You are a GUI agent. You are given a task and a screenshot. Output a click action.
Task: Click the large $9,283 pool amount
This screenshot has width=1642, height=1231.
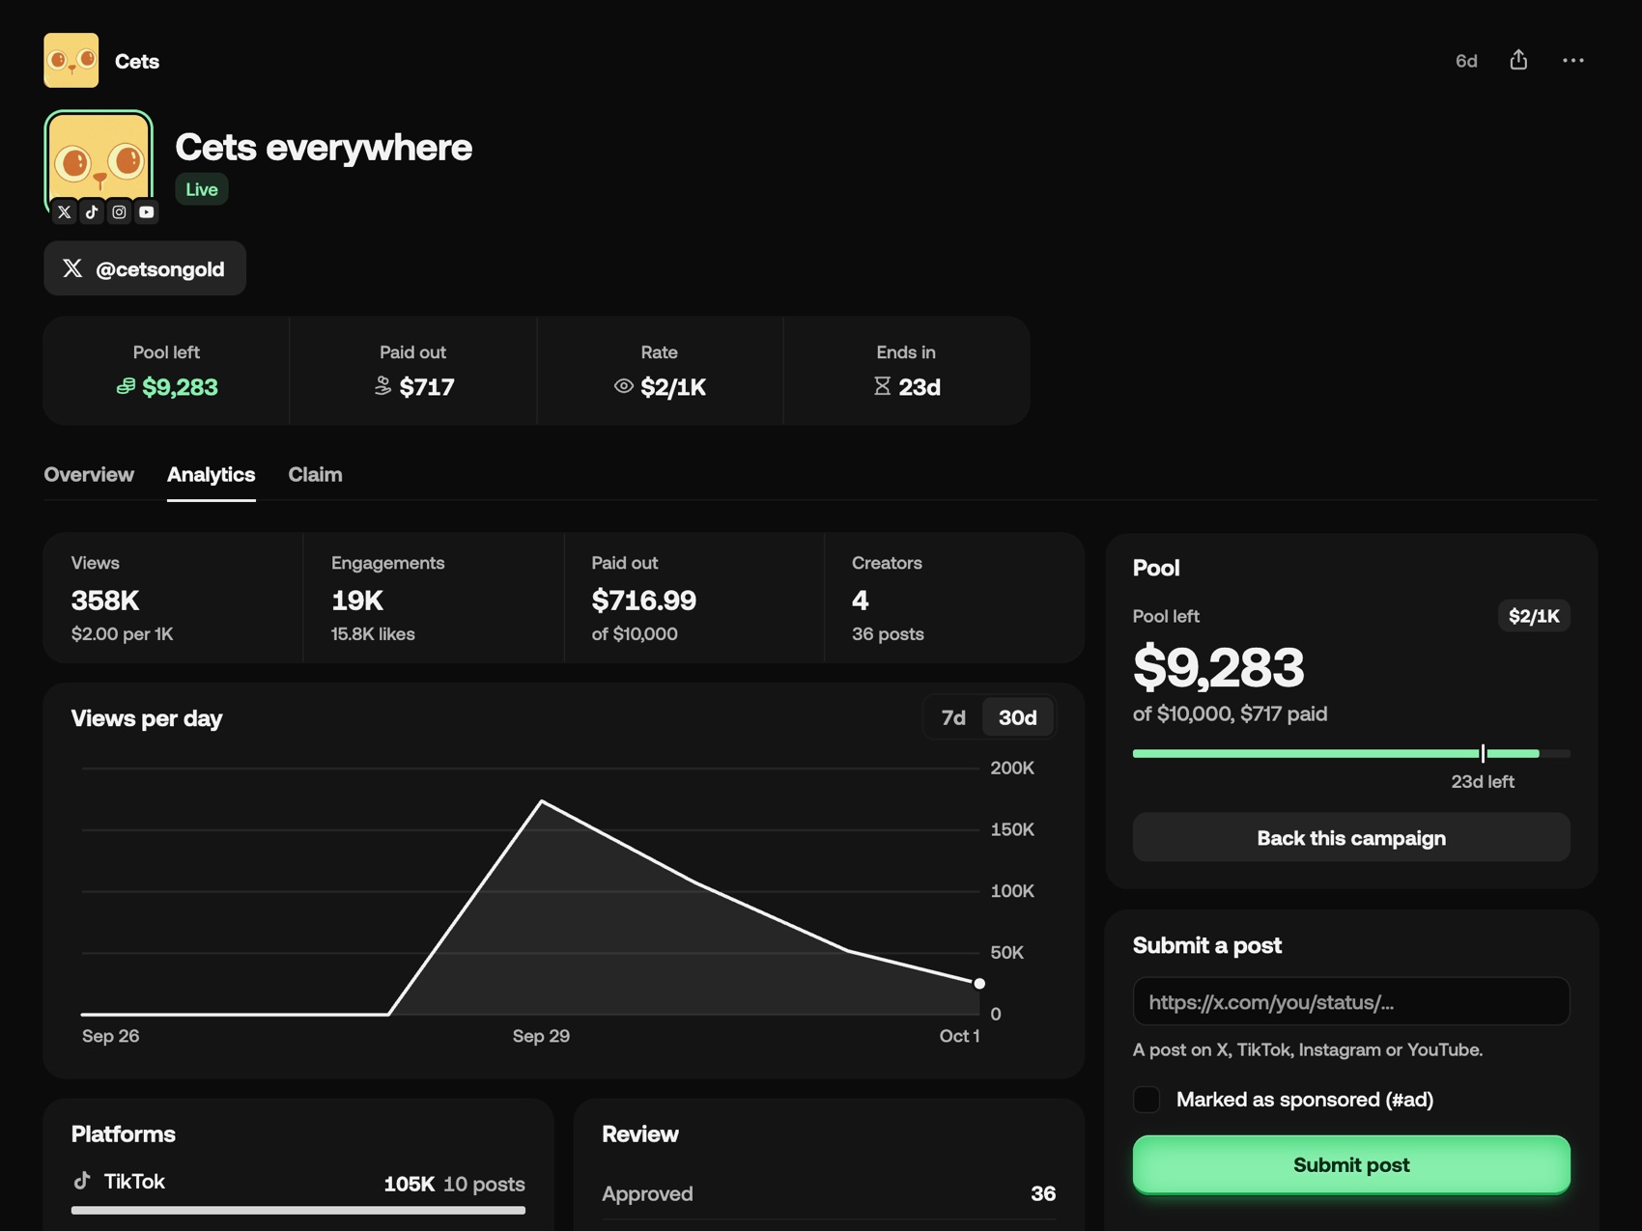(x=1218, y=666)
